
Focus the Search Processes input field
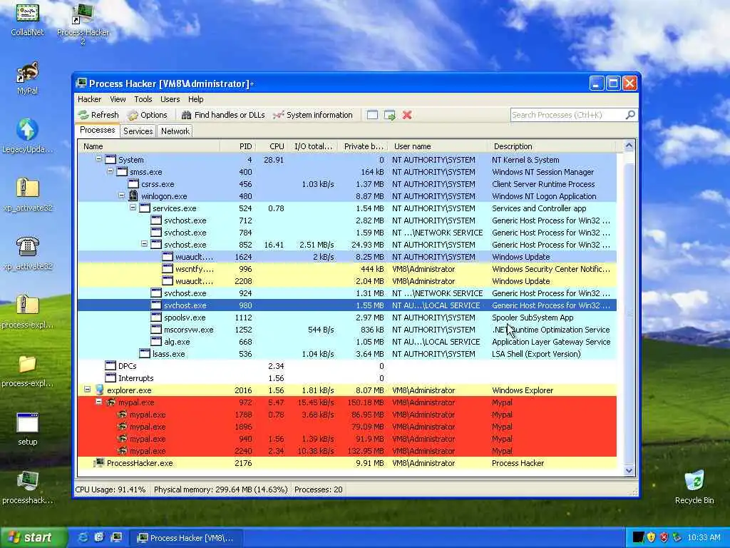tap(568, 115)
